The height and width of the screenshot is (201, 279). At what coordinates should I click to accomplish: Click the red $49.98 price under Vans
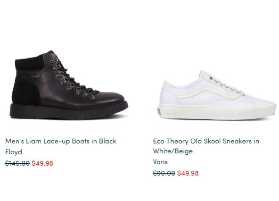188,173
